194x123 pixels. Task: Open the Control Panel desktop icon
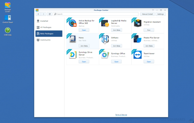pos(8,19)
